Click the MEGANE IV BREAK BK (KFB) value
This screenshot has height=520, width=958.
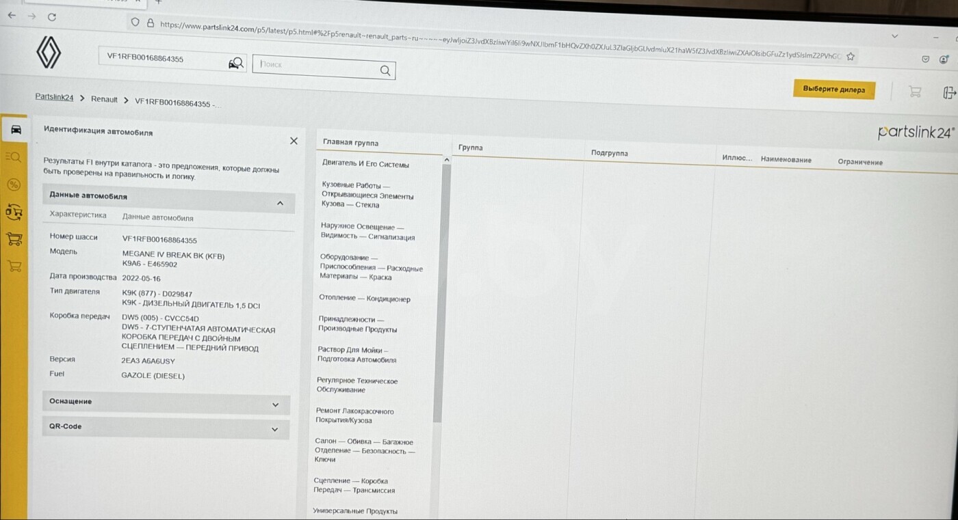[x=173, y=256]
